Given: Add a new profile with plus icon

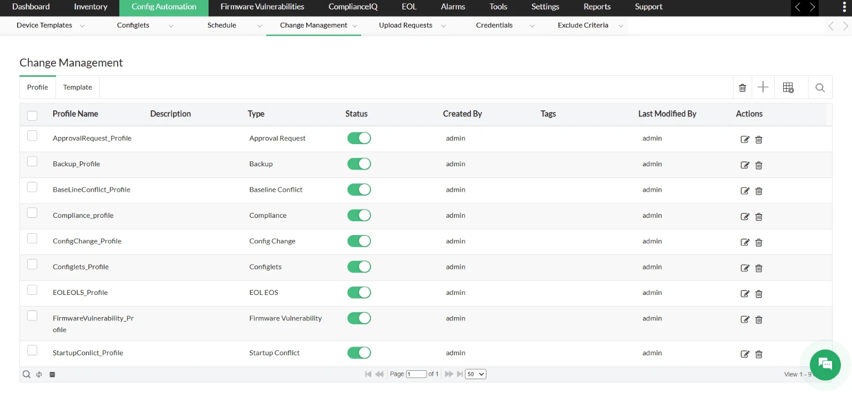Looking at the screenshot, I should pyautogui.click(x=763, y=87).
